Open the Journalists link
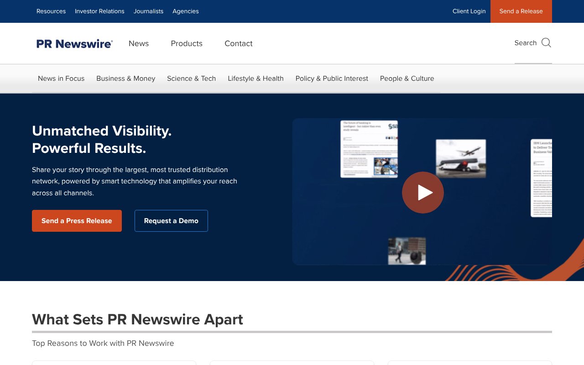584x365 pixels. pos(148,11)
